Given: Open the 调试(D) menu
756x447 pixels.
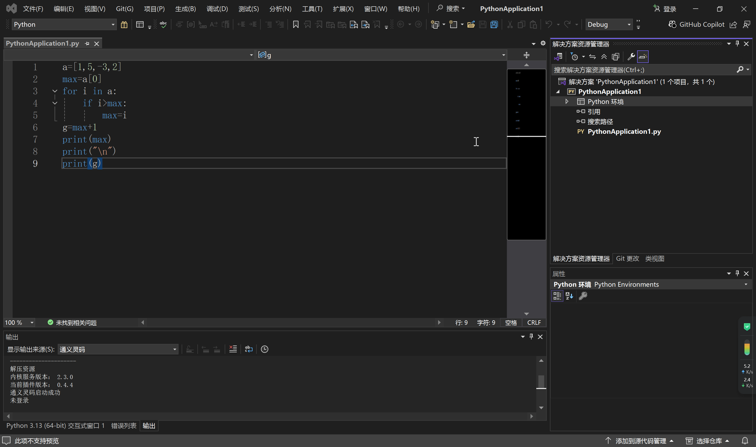Looking at the screenshot, I should [217, 9].
